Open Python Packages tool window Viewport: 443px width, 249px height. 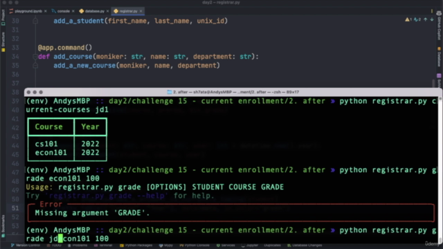coord(136,246)
